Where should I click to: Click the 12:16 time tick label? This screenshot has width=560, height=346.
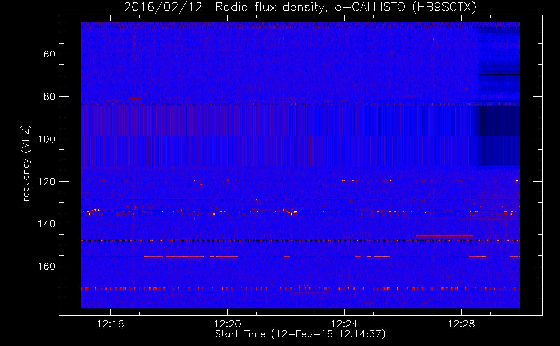pos(110,324)
